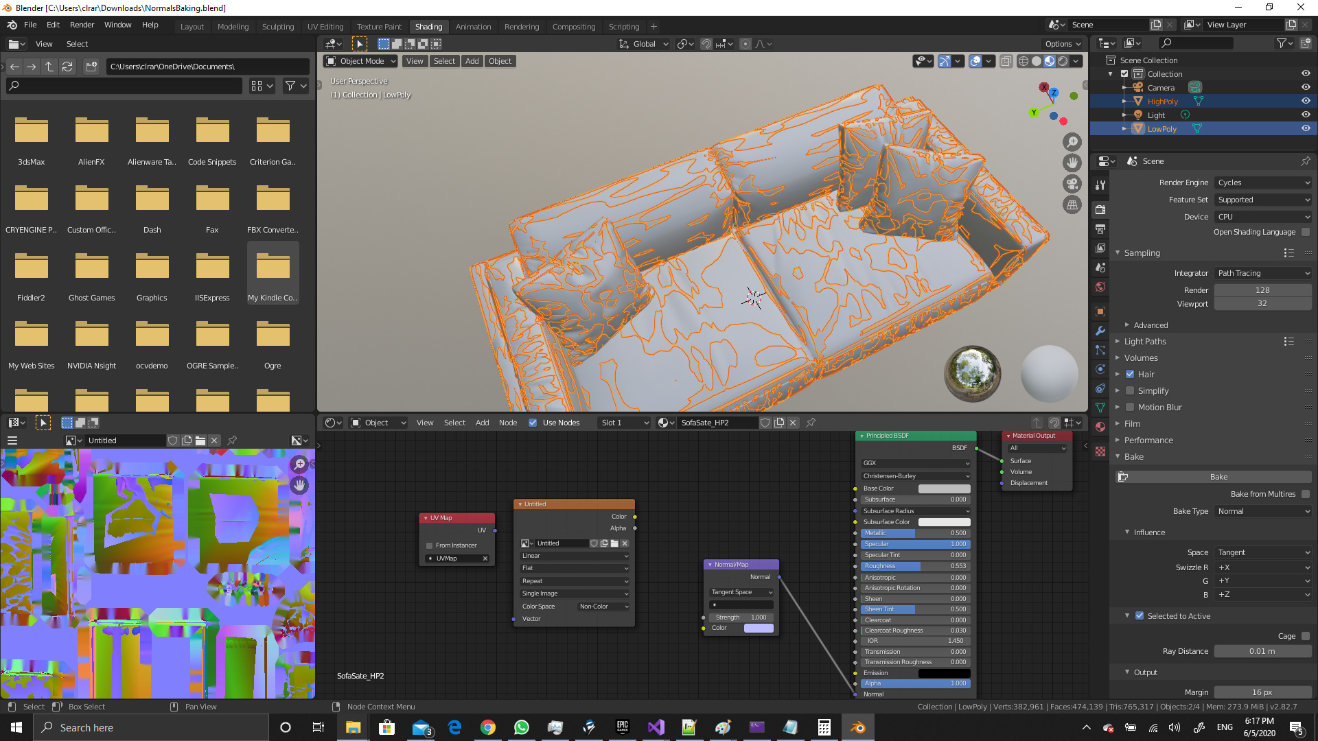Click the pan view hand icon

pyautogui.click(x=1072, y=163)
